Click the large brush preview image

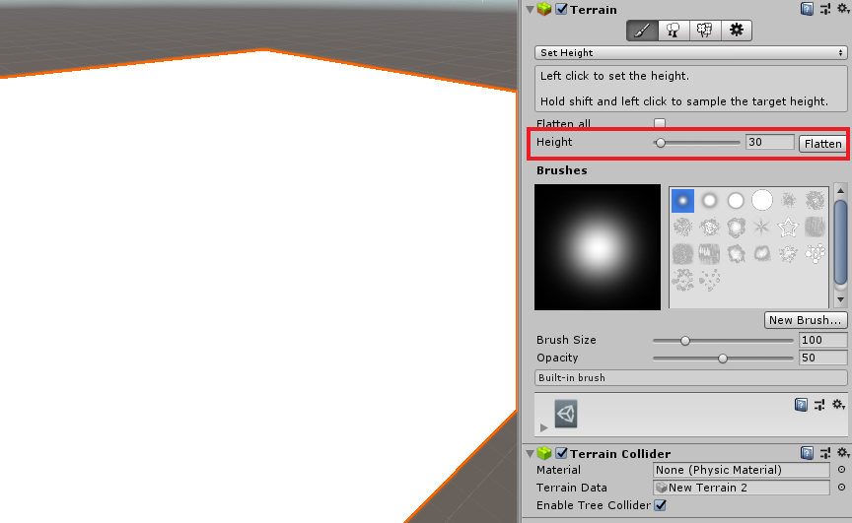(x=598, y=247)
